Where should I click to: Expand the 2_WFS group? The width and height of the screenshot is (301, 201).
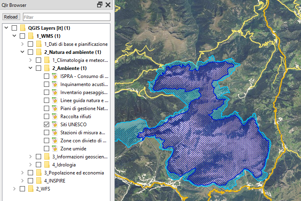tap(15, 189)
